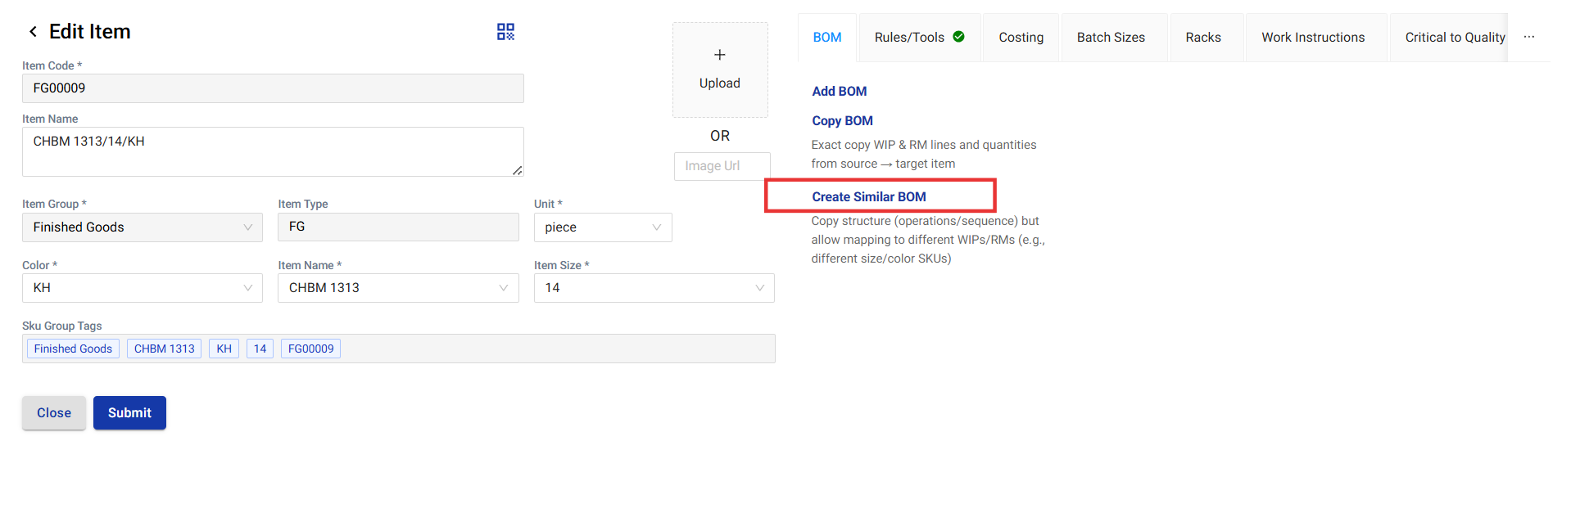The image size is (1571, 531).
Task: Click the Image Url input field
Action: [721, 166]
